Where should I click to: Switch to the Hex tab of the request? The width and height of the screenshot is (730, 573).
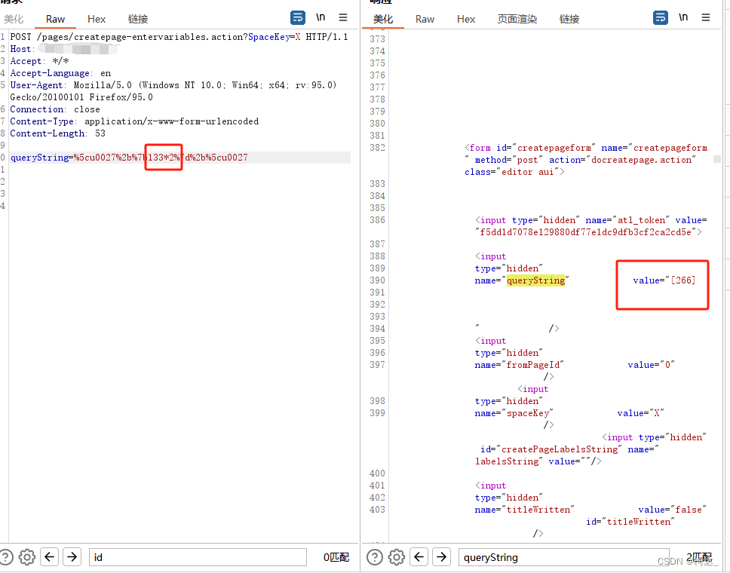pos(97,19)
